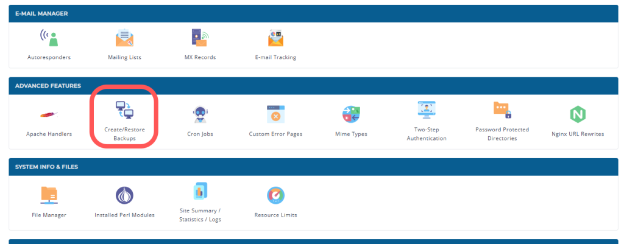
Task: Select the Two-Step Authentication icon
Action: [x=427, y=110]
